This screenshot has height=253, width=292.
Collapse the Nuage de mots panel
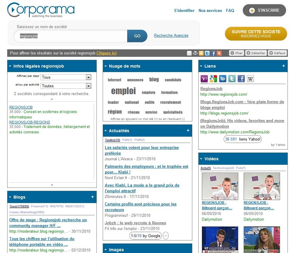pyautogui.click(x=106, y=66)
